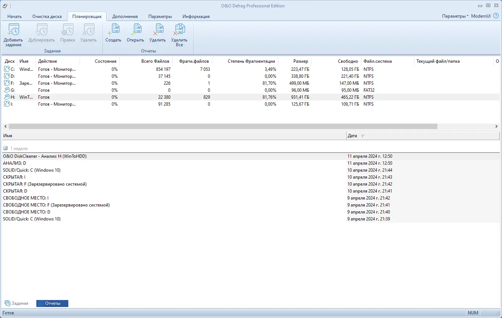Open the Дополнения tab
502x318 pixels.
[x=125, y=17]
